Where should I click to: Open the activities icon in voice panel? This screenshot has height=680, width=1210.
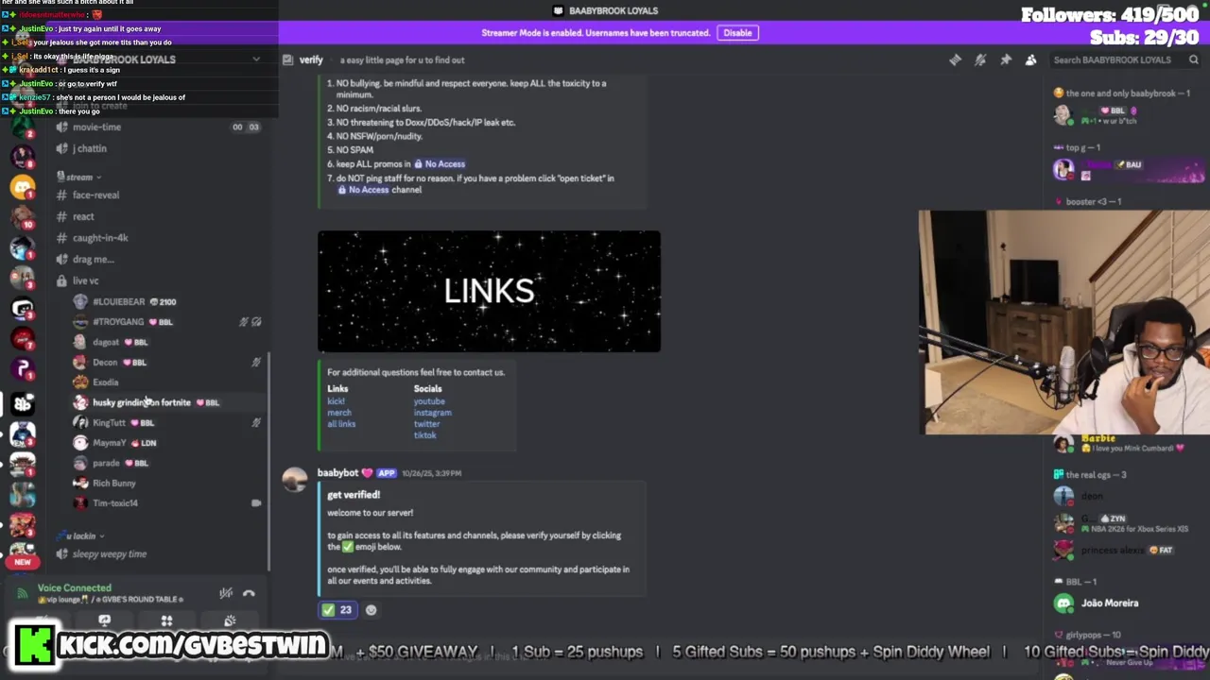166,620
